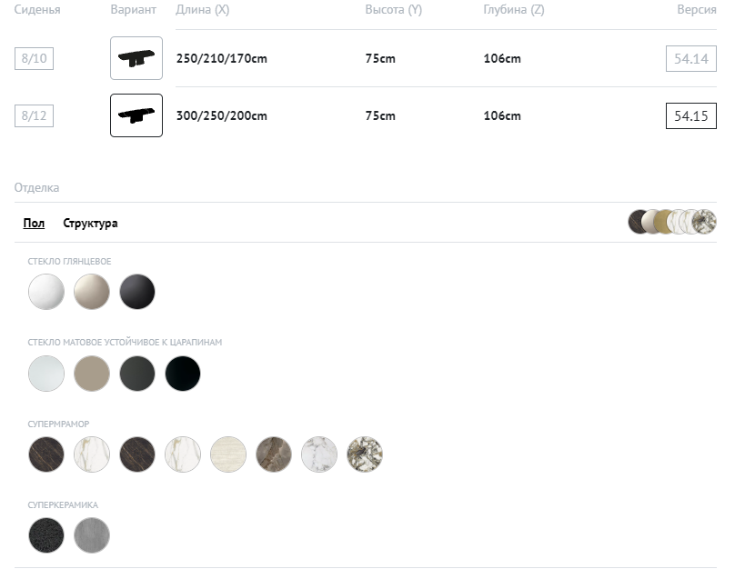Select the table variant icon for 300/250/200cm
The width and height of the screenshot is (755, 579).
point(136,115)
